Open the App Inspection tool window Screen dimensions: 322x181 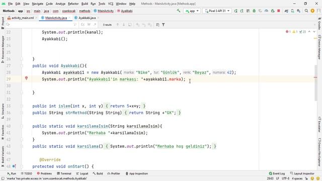(136, 173)
